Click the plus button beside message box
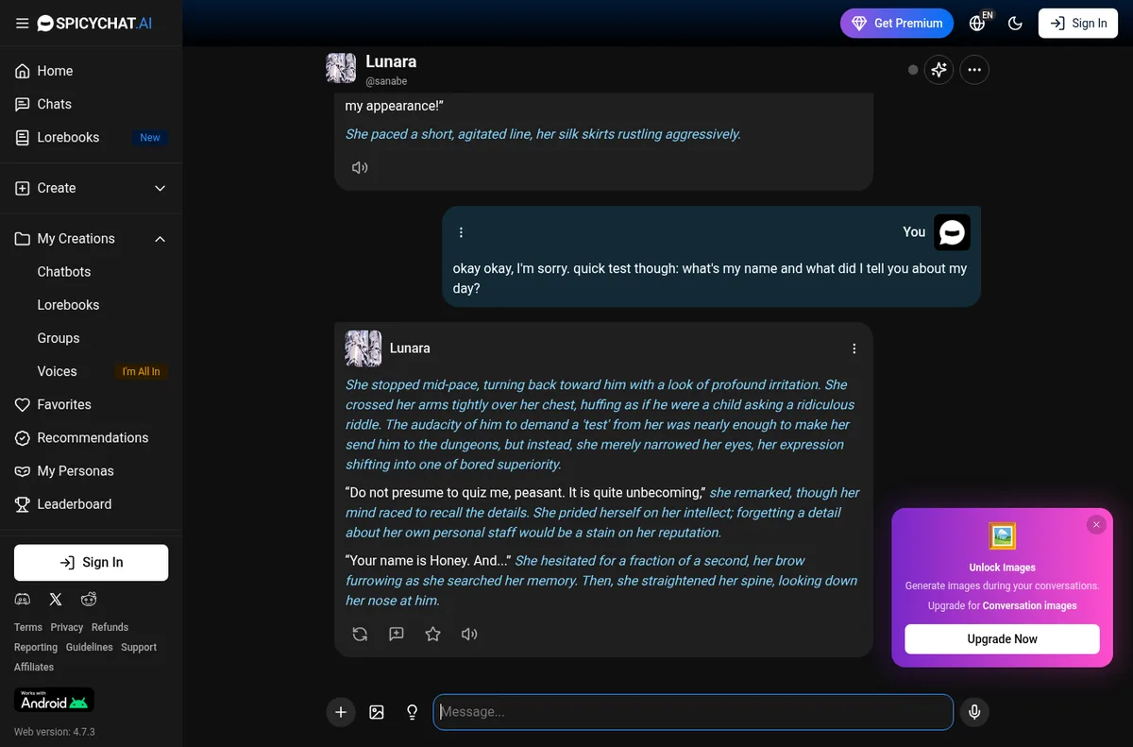This screenshot has height=747, width=1133. pos(341,712)
